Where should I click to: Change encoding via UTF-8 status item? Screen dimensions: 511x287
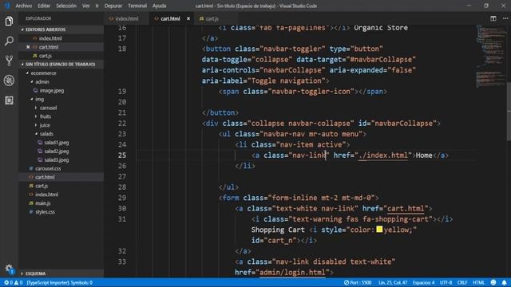pos(446,282)
